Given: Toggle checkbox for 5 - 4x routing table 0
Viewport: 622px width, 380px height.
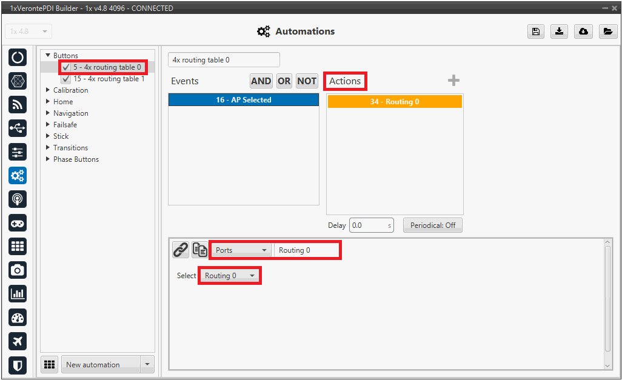Looking at the screenshot, I should click(x=66, y=67).
